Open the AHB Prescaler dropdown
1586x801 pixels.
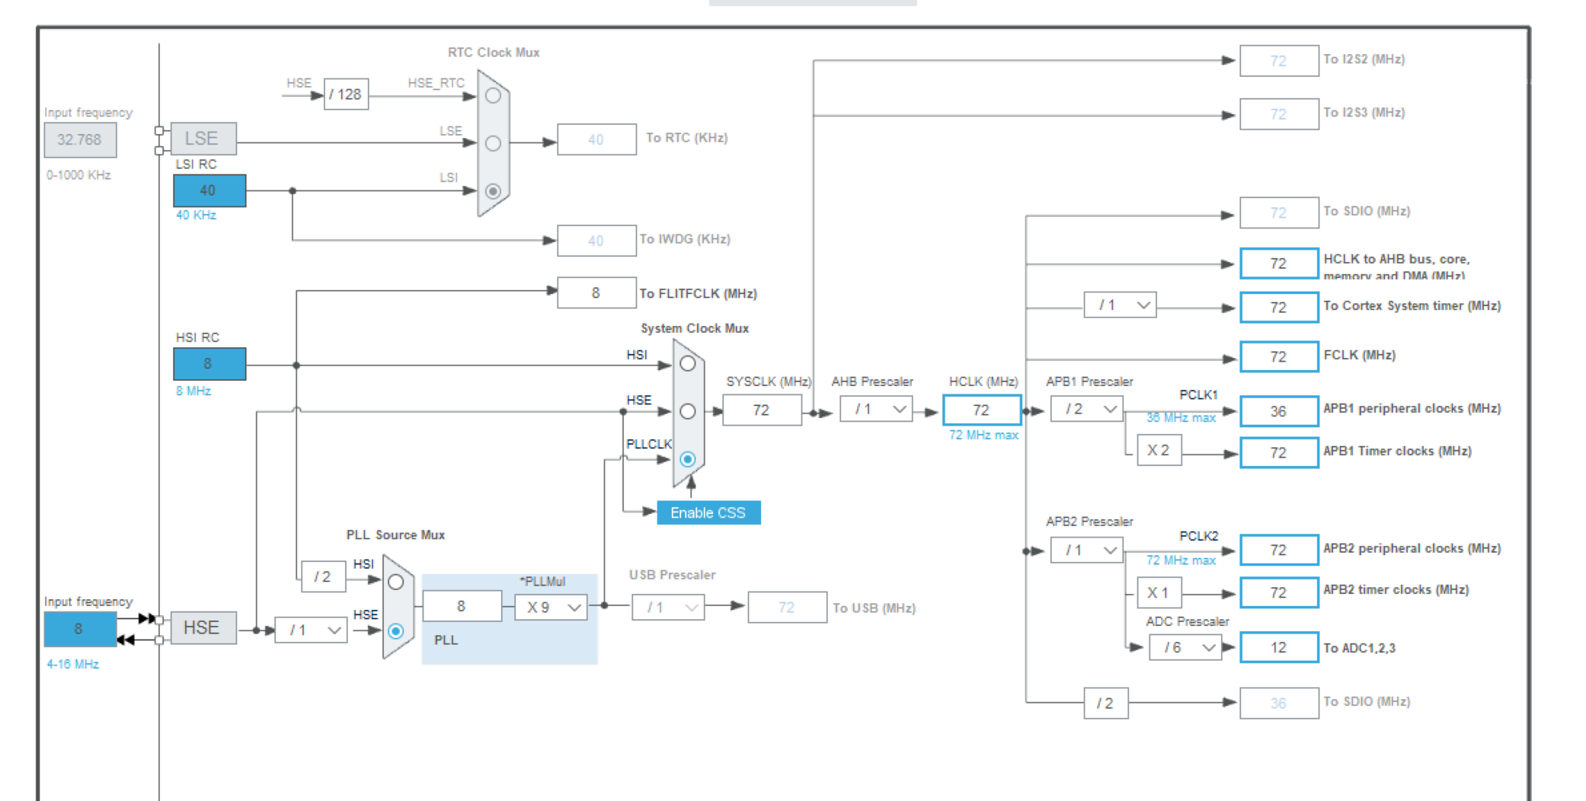pos(876,410)
